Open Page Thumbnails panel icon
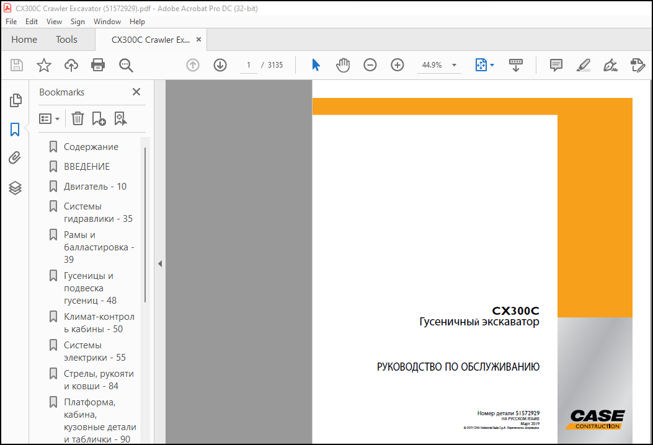 16,100
